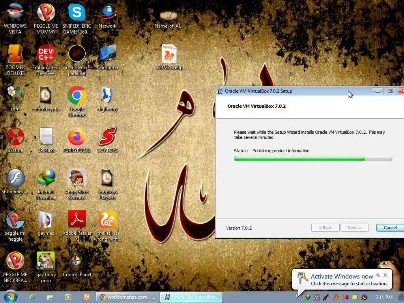Click the disabled < Back button in Setup
Viewport: 404px width, 303px height.
click(x=325, y=228)
